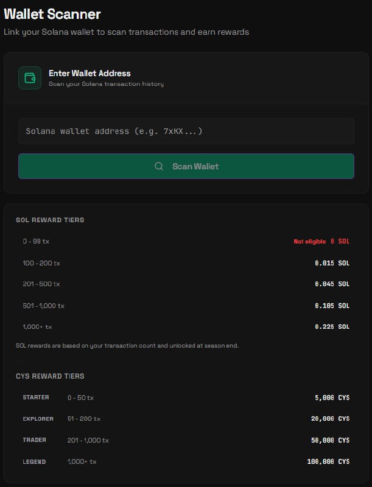Screen dimensions: 372x487
Task: Select the STARTER tier label
Action: pos(36,398)
